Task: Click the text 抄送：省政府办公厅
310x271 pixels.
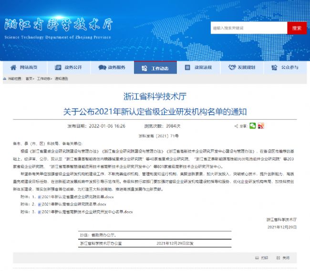Action: click(x=98, y=235)
